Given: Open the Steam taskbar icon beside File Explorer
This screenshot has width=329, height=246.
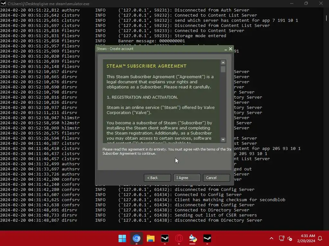Looking at the screenshot, I should (x=165, y=238).
